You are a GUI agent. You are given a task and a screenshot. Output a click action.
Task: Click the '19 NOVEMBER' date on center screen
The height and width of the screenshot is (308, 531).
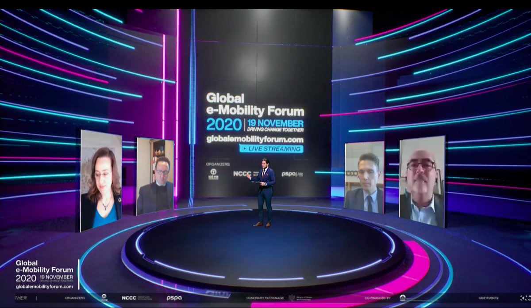tap(275, 122)
